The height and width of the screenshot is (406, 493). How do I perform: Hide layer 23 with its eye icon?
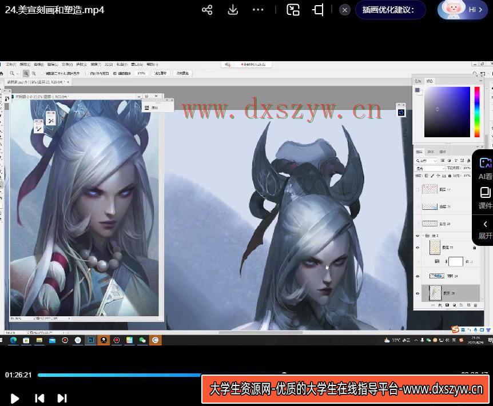click(418, 248)
